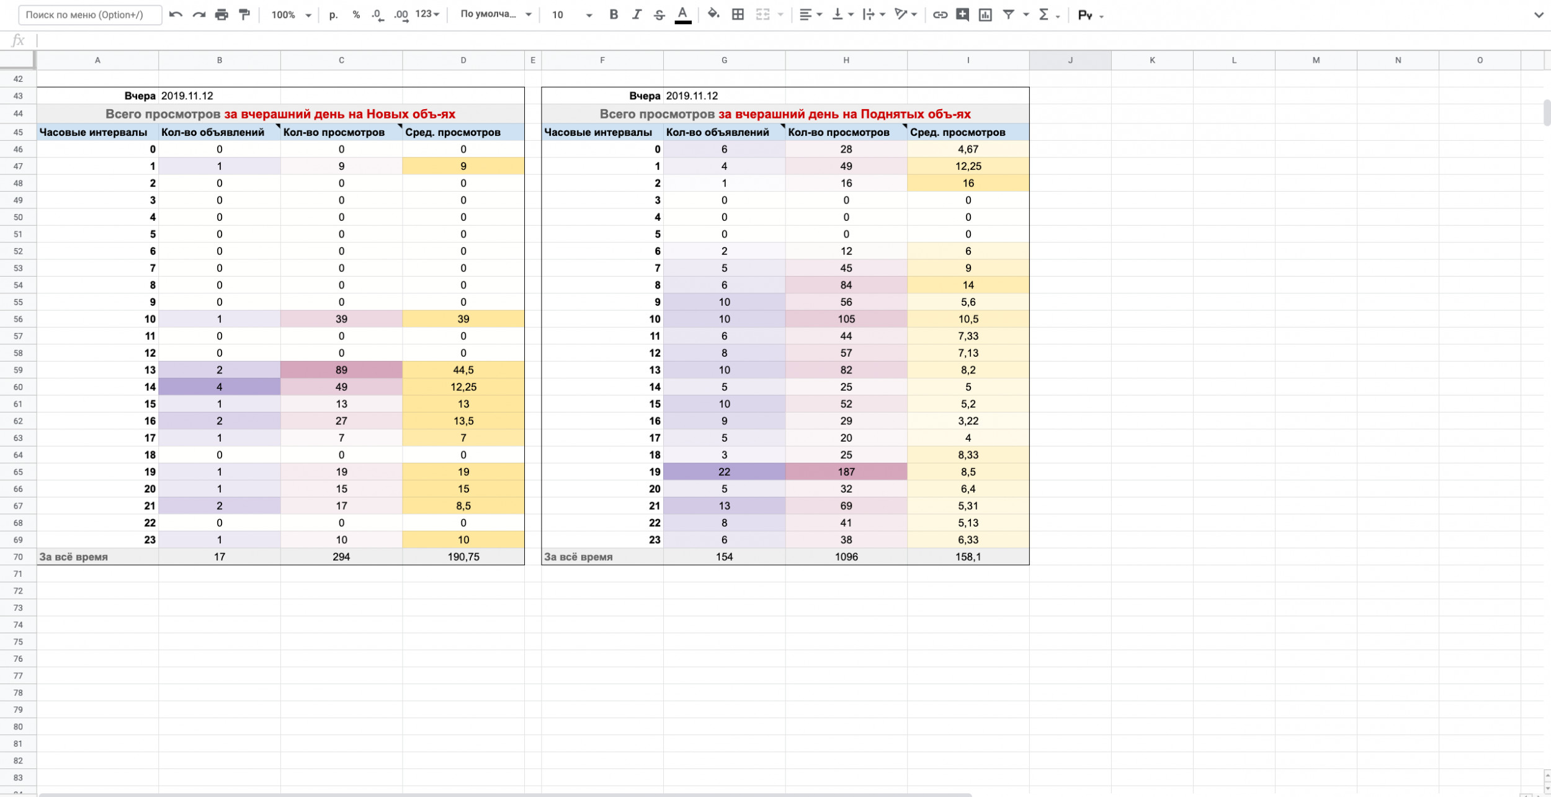Viewport: 1551px width, 797px height.
Task: Click left table Кол-во объявлений header
Action: 220,132
